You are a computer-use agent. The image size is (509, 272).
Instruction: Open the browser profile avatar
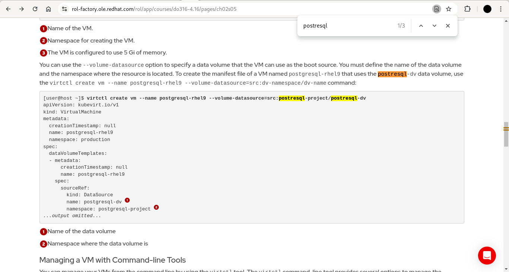point(487,9)
